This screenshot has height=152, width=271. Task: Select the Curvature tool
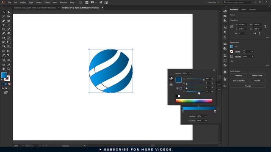click(8, 21)
